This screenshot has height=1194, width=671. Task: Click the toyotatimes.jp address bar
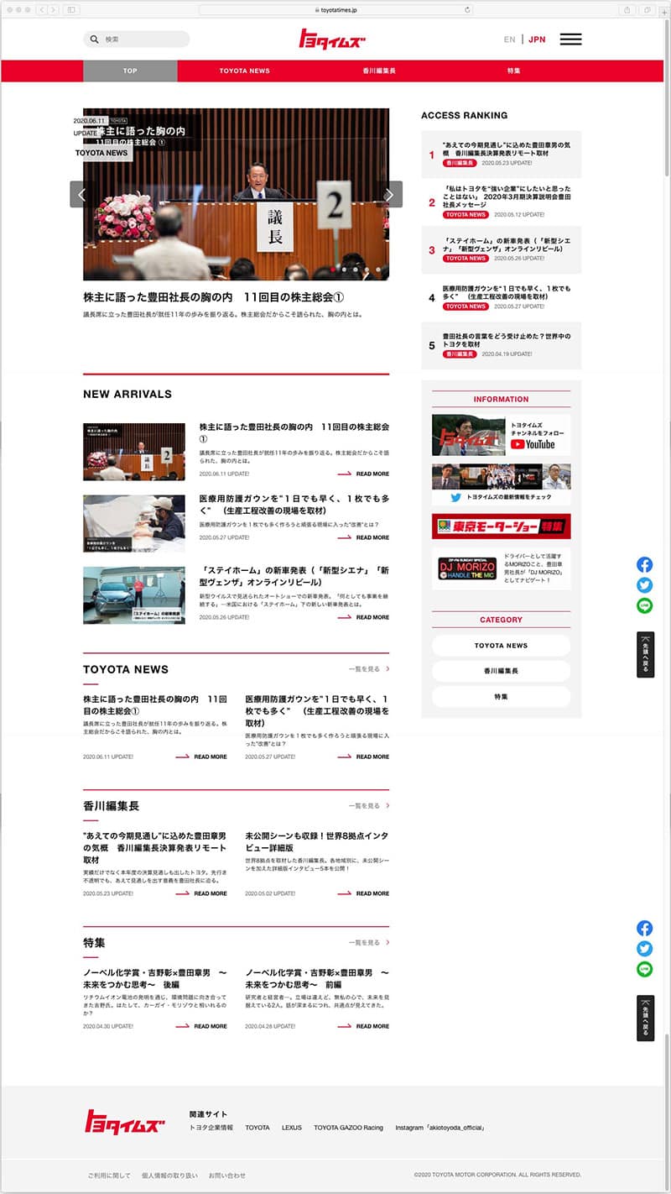click(x=335, y=10)
